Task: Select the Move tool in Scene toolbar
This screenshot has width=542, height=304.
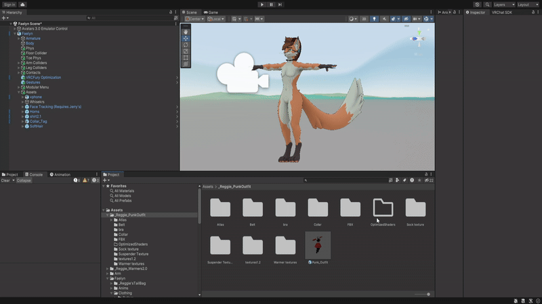Action: point(186,39)
